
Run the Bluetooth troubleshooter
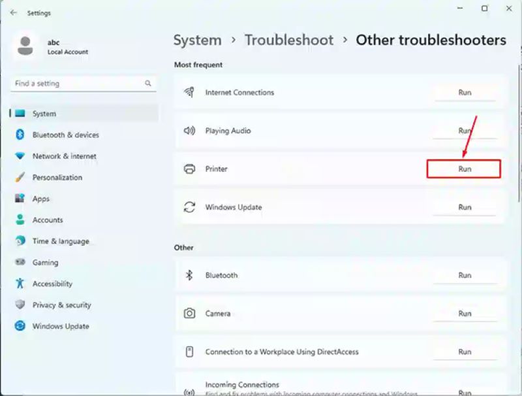click(x=464, y=275)
